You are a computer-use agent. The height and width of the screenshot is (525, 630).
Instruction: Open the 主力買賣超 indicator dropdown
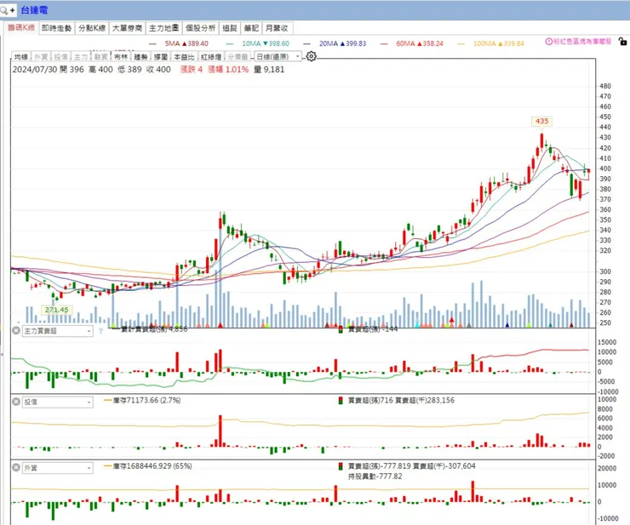57,331
